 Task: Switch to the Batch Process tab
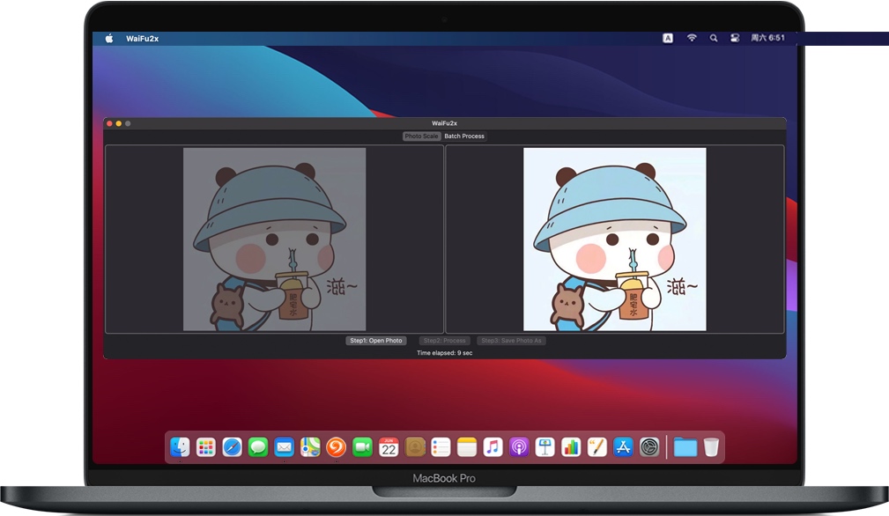(463, 136)
